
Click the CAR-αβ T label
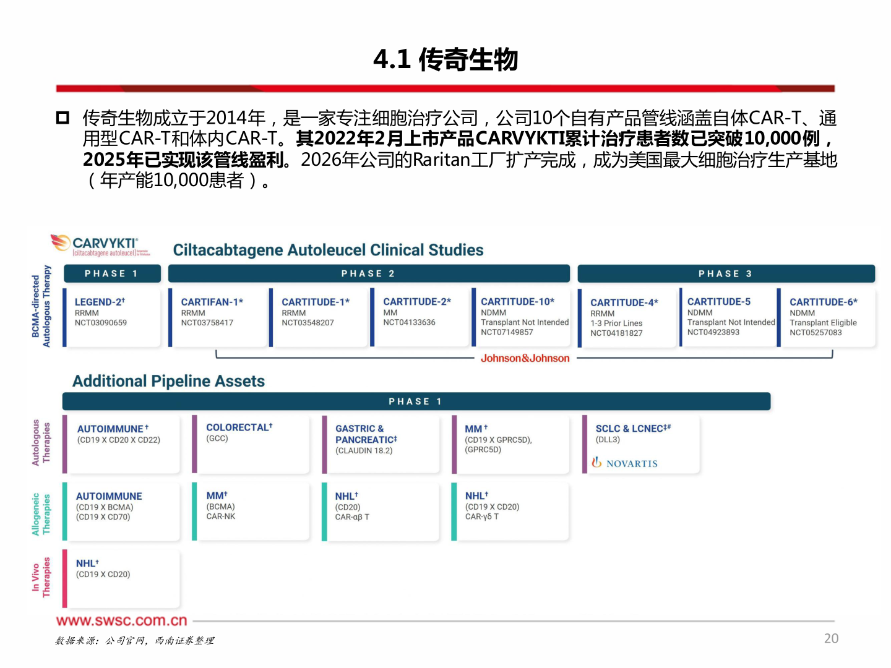pos(352,517)
